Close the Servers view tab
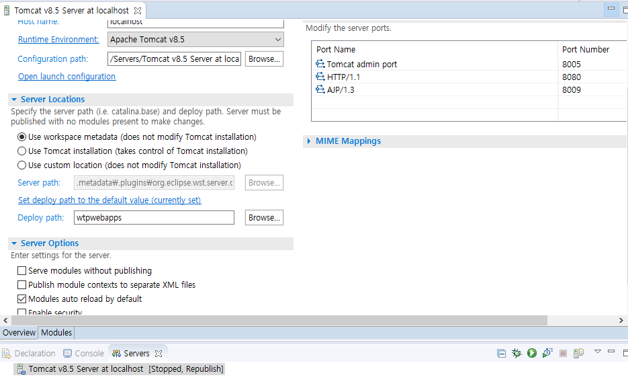628x392 pixels. click(x=159, y=354)
